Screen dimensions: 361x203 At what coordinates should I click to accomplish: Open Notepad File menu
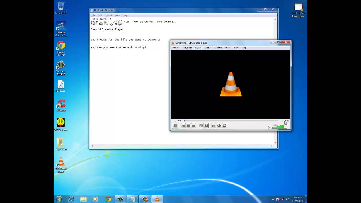[x=93, y=15]
